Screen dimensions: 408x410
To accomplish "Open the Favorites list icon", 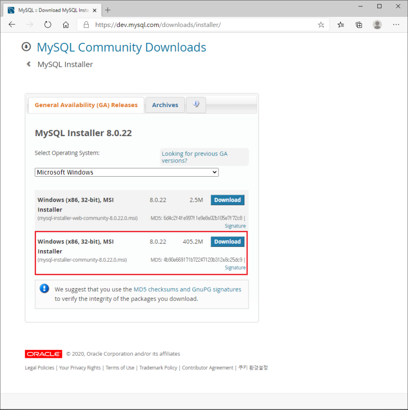I will click(340, 25).
